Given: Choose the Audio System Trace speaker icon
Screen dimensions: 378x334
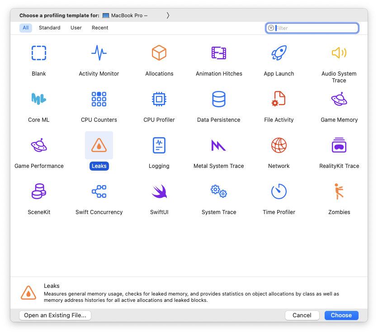Looking at the screenshot, I should click(339, 53).
